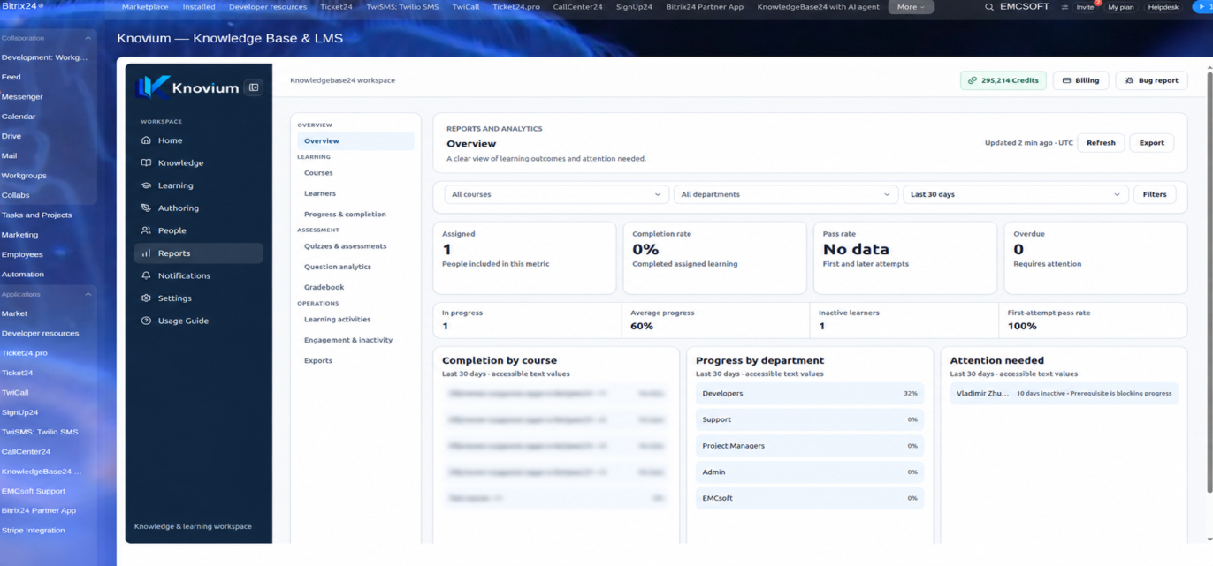Screen dimensions: 1213x566
Task: Click the Helpdesk button
Action: pyautogui.click(x=1163, y=7)
